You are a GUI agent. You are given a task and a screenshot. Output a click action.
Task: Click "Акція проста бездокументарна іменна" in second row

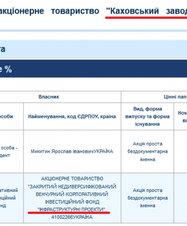[x=147, y=198]
